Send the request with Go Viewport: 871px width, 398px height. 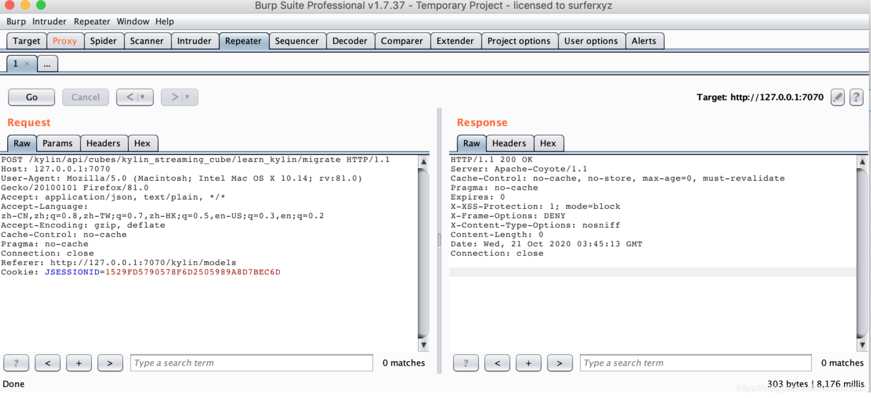click(x=31, y=97)
